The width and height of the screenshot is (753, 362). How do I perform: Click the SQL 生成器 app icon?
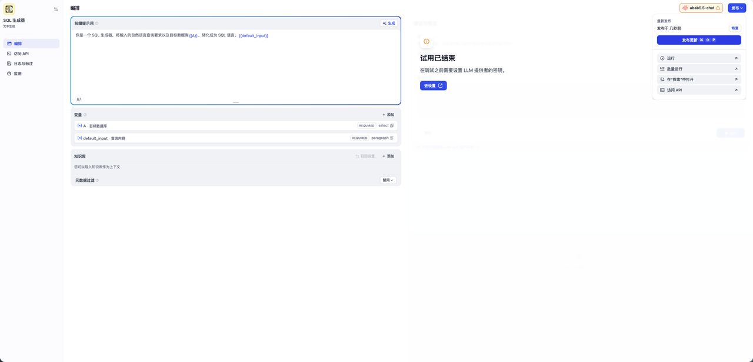(9, 9)
